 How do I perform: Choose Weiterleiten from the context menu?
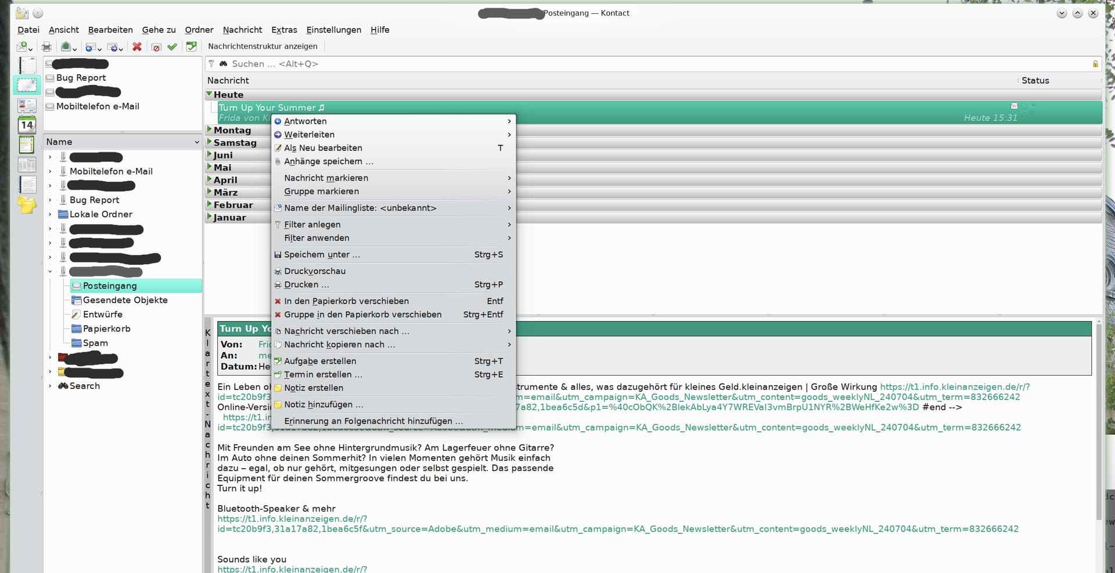(x=309, y=135)
